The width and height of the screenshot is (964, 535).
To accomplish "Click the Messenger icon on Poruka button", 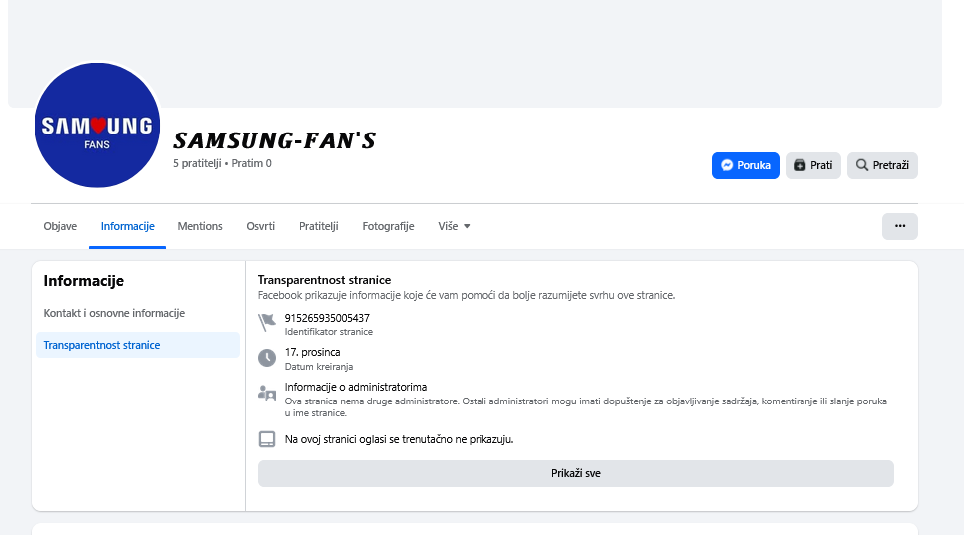I will [729, 165].
